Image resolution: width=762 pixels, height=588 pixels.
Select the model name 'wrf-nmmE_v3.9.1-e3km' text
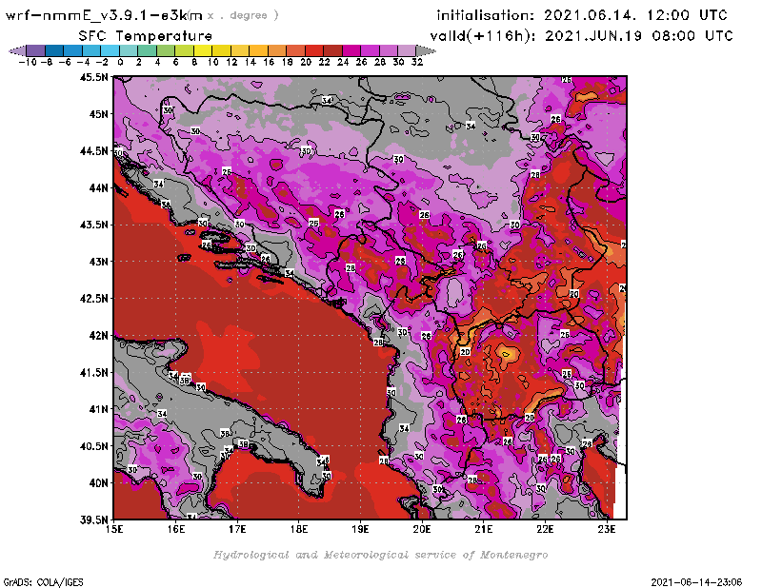tap(104, 15)
